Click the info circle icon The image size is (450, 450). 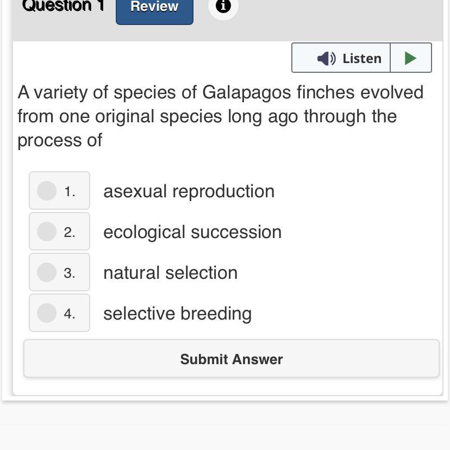tap(223, 7)
